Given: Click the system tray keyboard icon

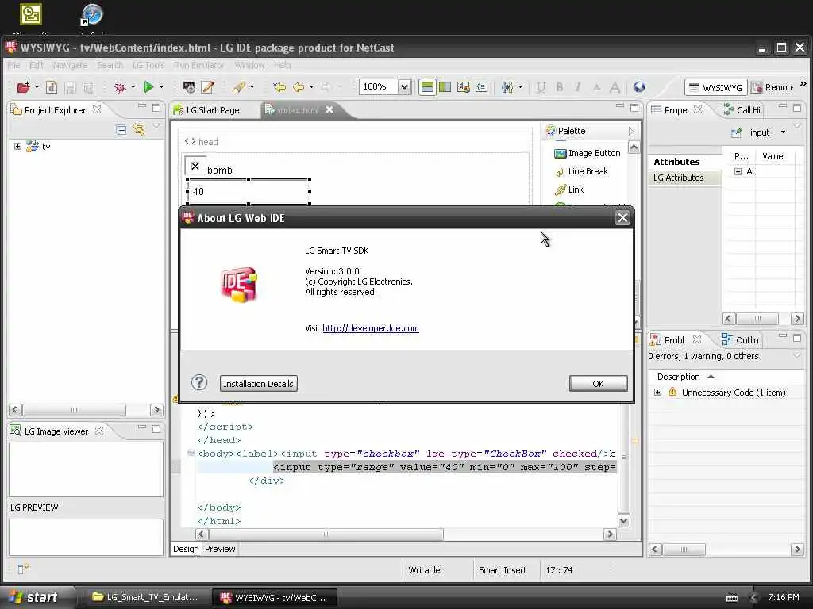Looking at the screenshot, I should (x=732, y=598).
